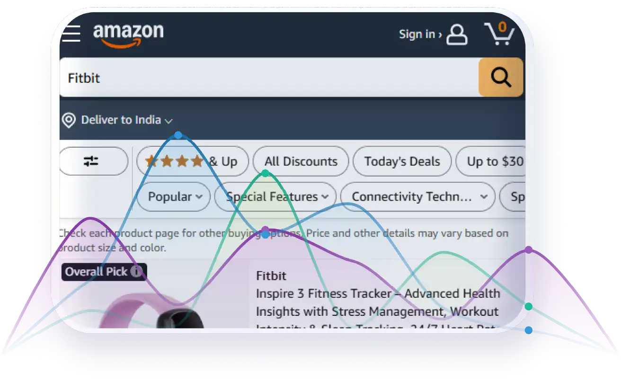Submit search with magnifier button
The image size is (621, 382).
click(x=501, y=77)
